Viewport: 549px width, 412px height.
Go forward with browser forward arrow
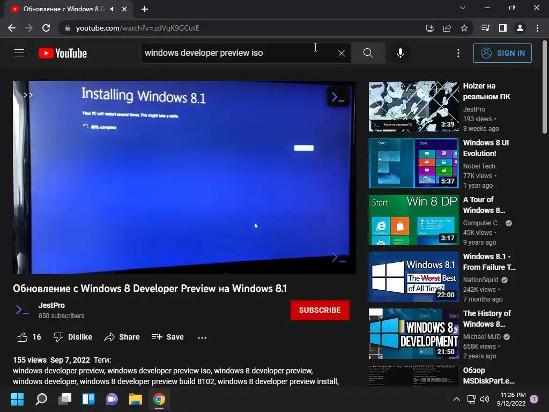point(29,28)
